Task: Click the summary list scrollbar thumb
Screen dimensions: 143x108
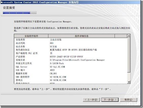Action: coord(129,55)
